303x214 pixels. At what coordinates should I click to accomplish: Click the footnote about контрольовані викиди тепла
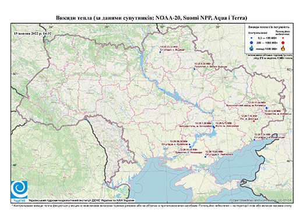151,205
